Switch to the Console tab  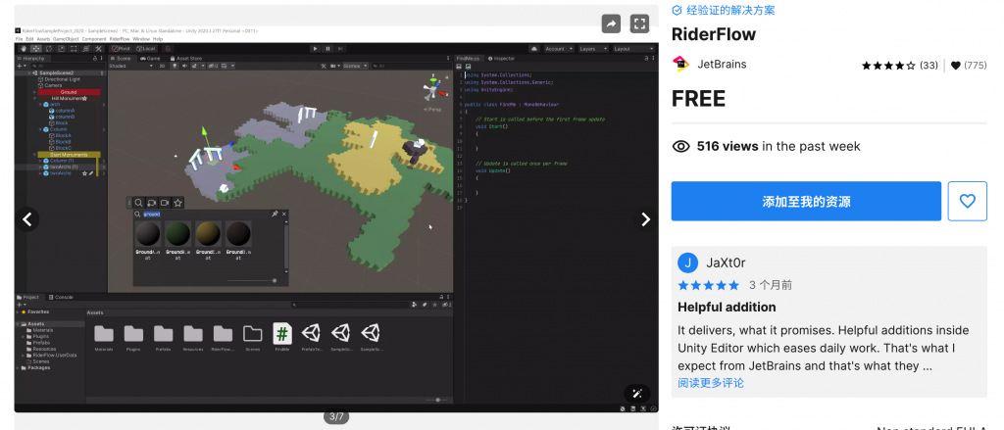(62, 298)
